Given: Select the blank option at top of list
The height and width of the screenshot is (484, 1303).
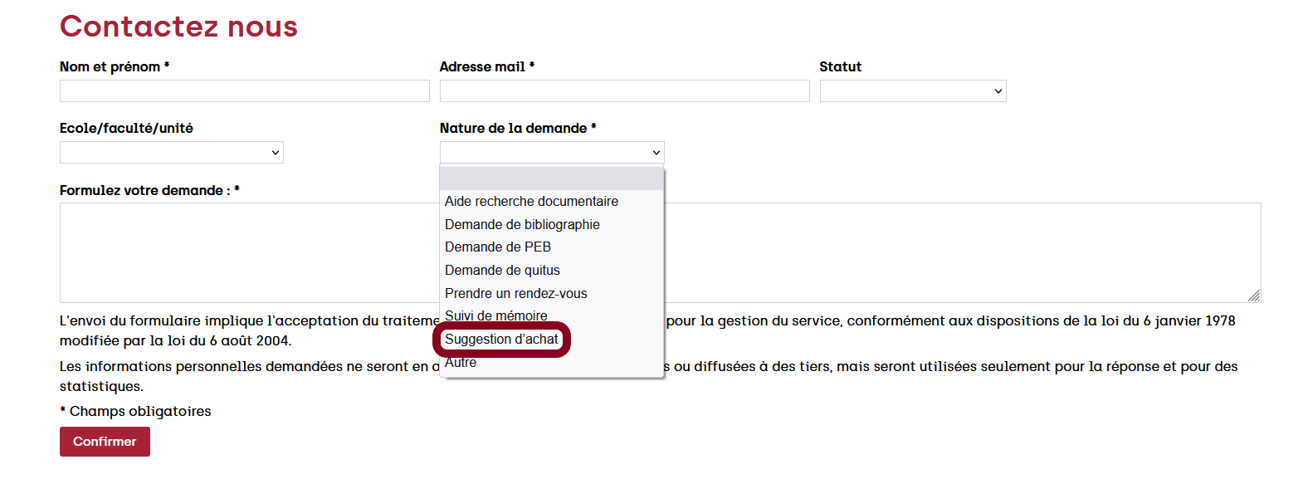Looking at the screenshot, I should (x=551, y=178).
